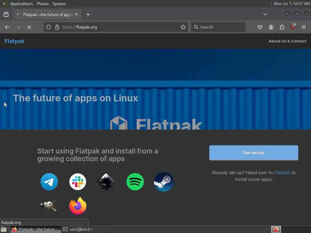Viewport: 311px width, 233px height.
Task: Switch to Firefox window in taskbar
Action: coord(36,229)
